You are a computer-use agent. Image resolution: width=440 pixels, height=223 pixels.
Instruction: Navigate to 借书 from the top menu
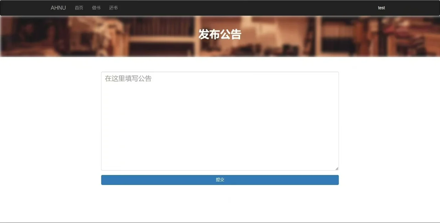click(x=96, y=8)
